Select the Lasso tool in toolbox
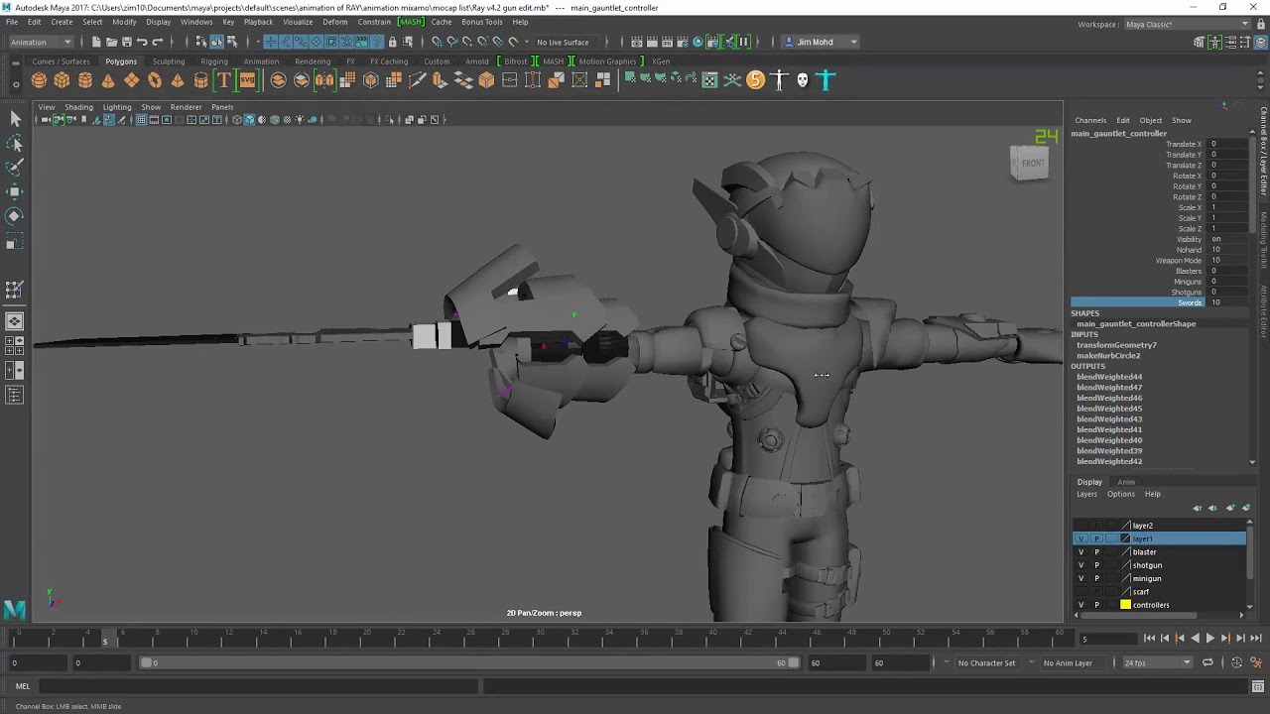 [15, 144]
